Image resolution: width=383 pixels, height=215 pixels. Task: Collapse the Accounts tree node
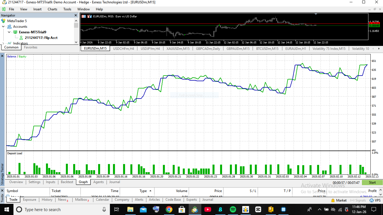point(3,27)
